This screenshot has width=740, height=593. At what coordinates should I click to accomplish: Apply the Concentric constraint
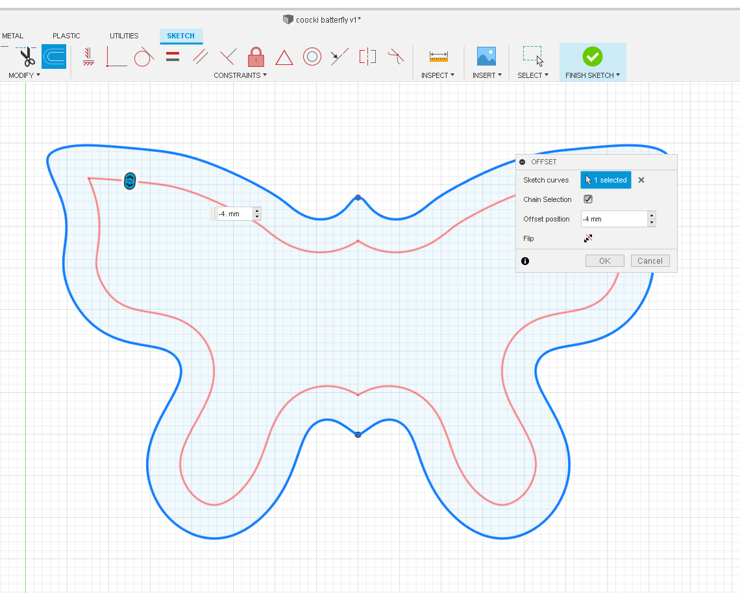(312, 57)
